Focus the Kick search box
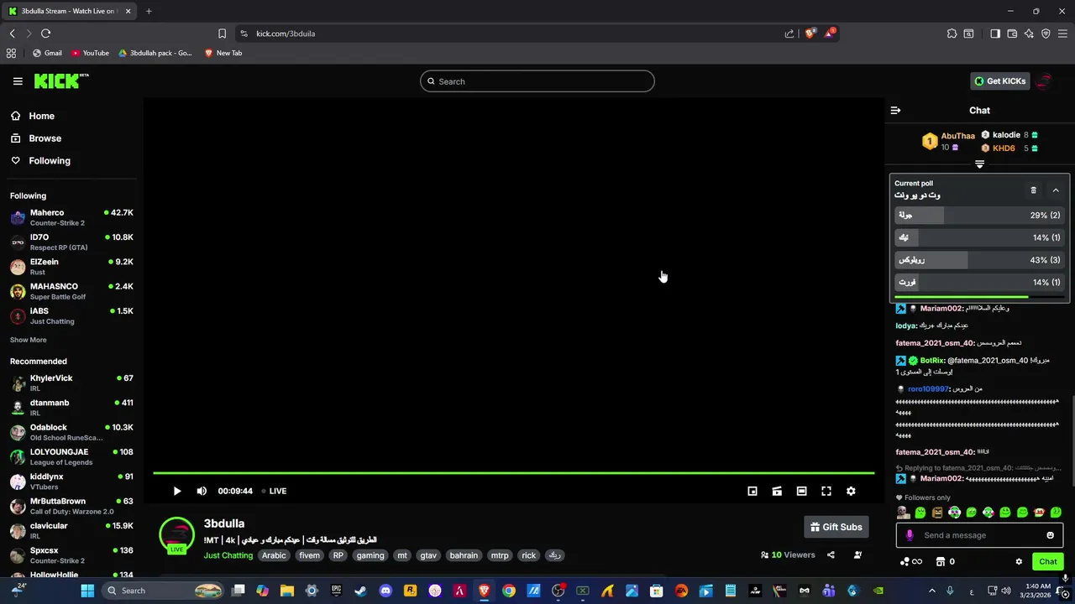 [x=537, y=81]
